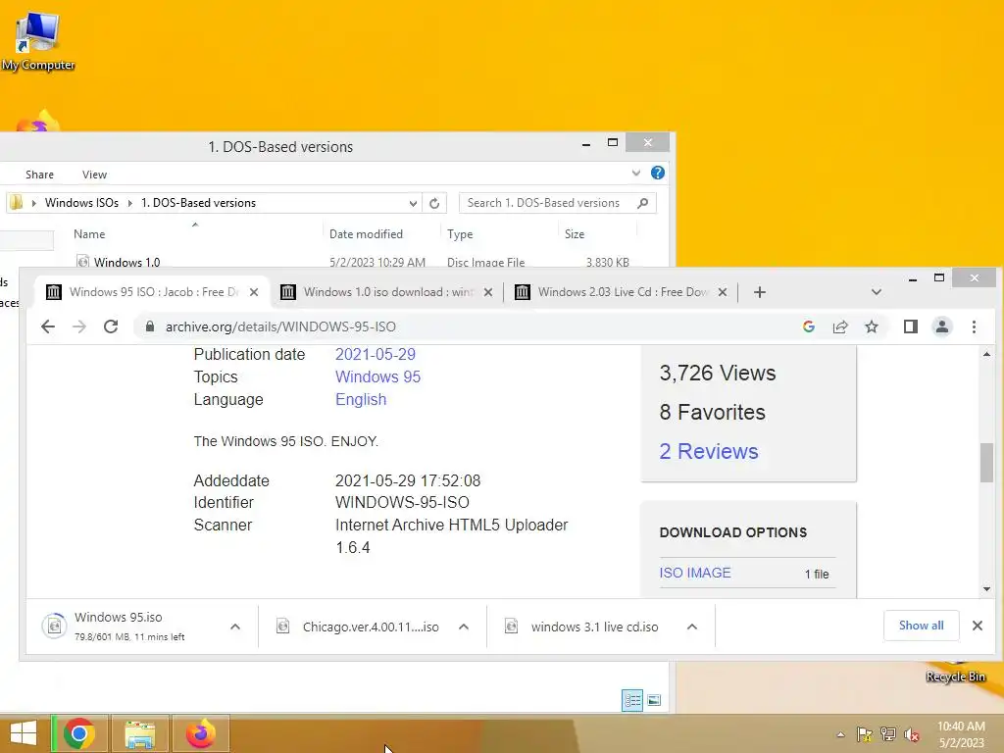The height and width of the screenshot is (753, 1004).
Task: Click the Chrome address bar URL
Action: 280,326
